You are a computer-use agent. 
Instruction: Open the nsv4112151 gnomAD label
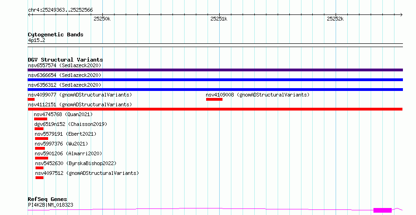(x=80, y=104)
